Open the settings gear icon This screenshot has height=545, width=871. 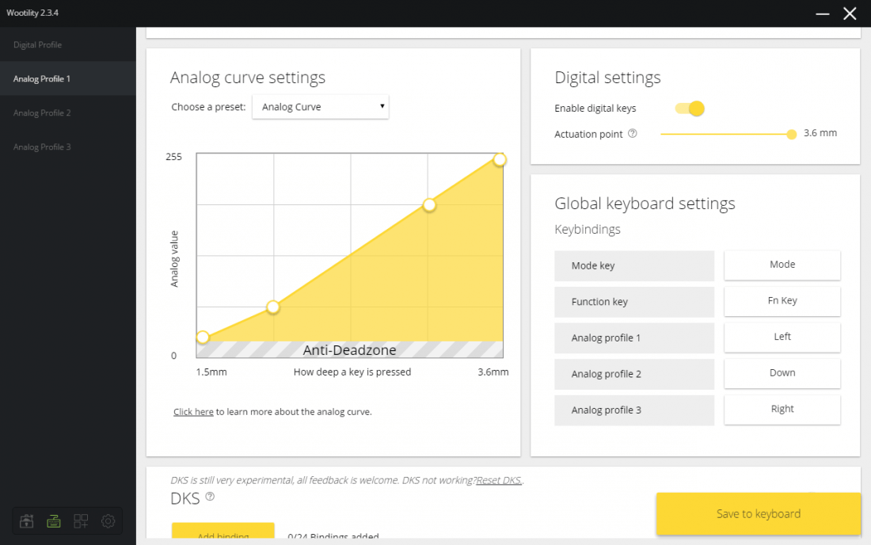(108, 521)
